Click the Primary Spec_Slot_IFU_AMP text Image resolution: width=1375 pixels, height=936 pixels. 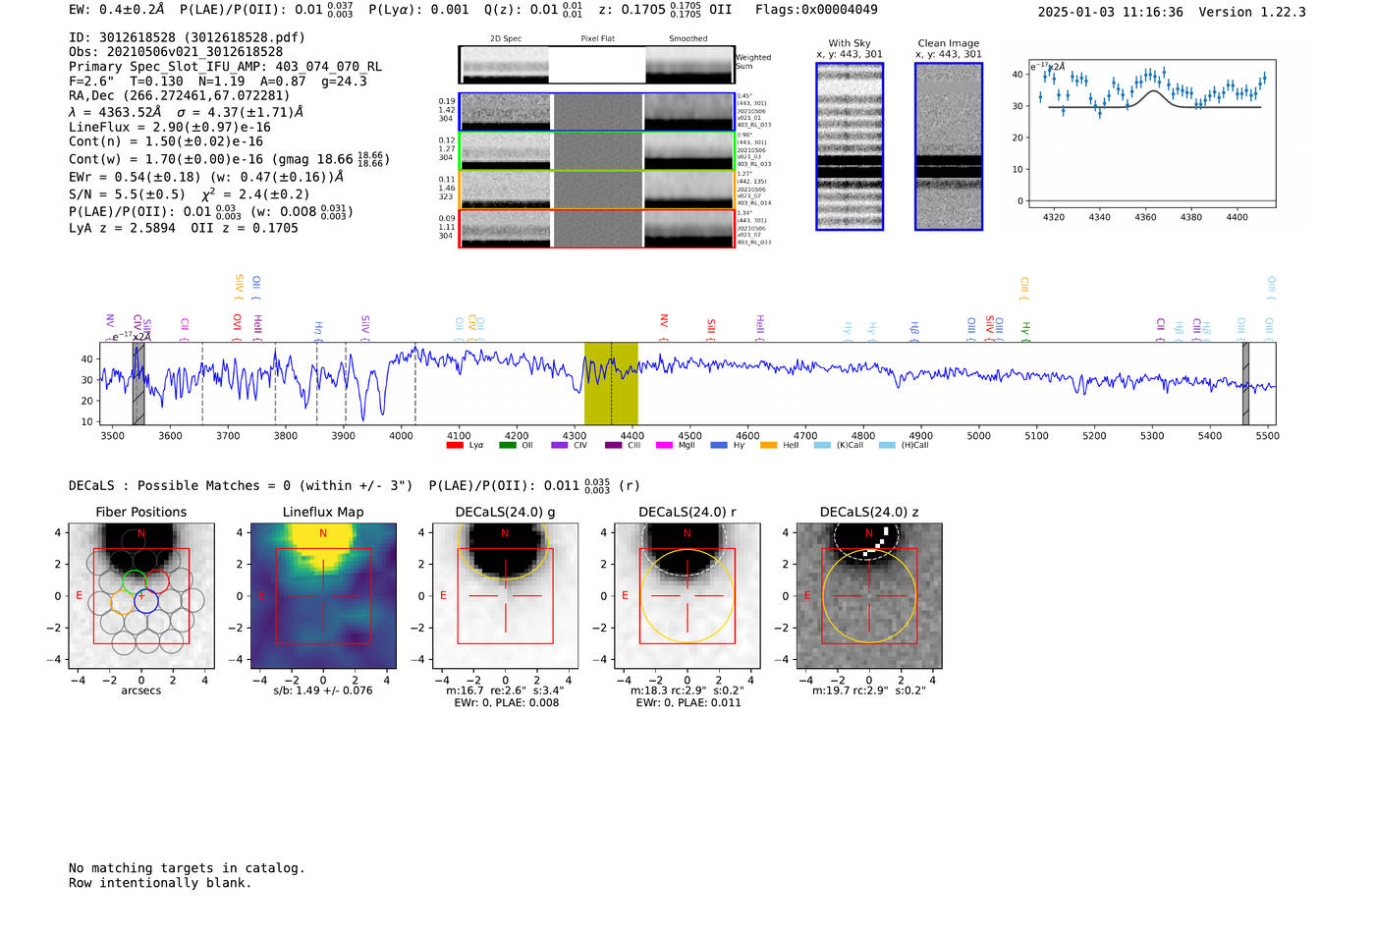225,66
